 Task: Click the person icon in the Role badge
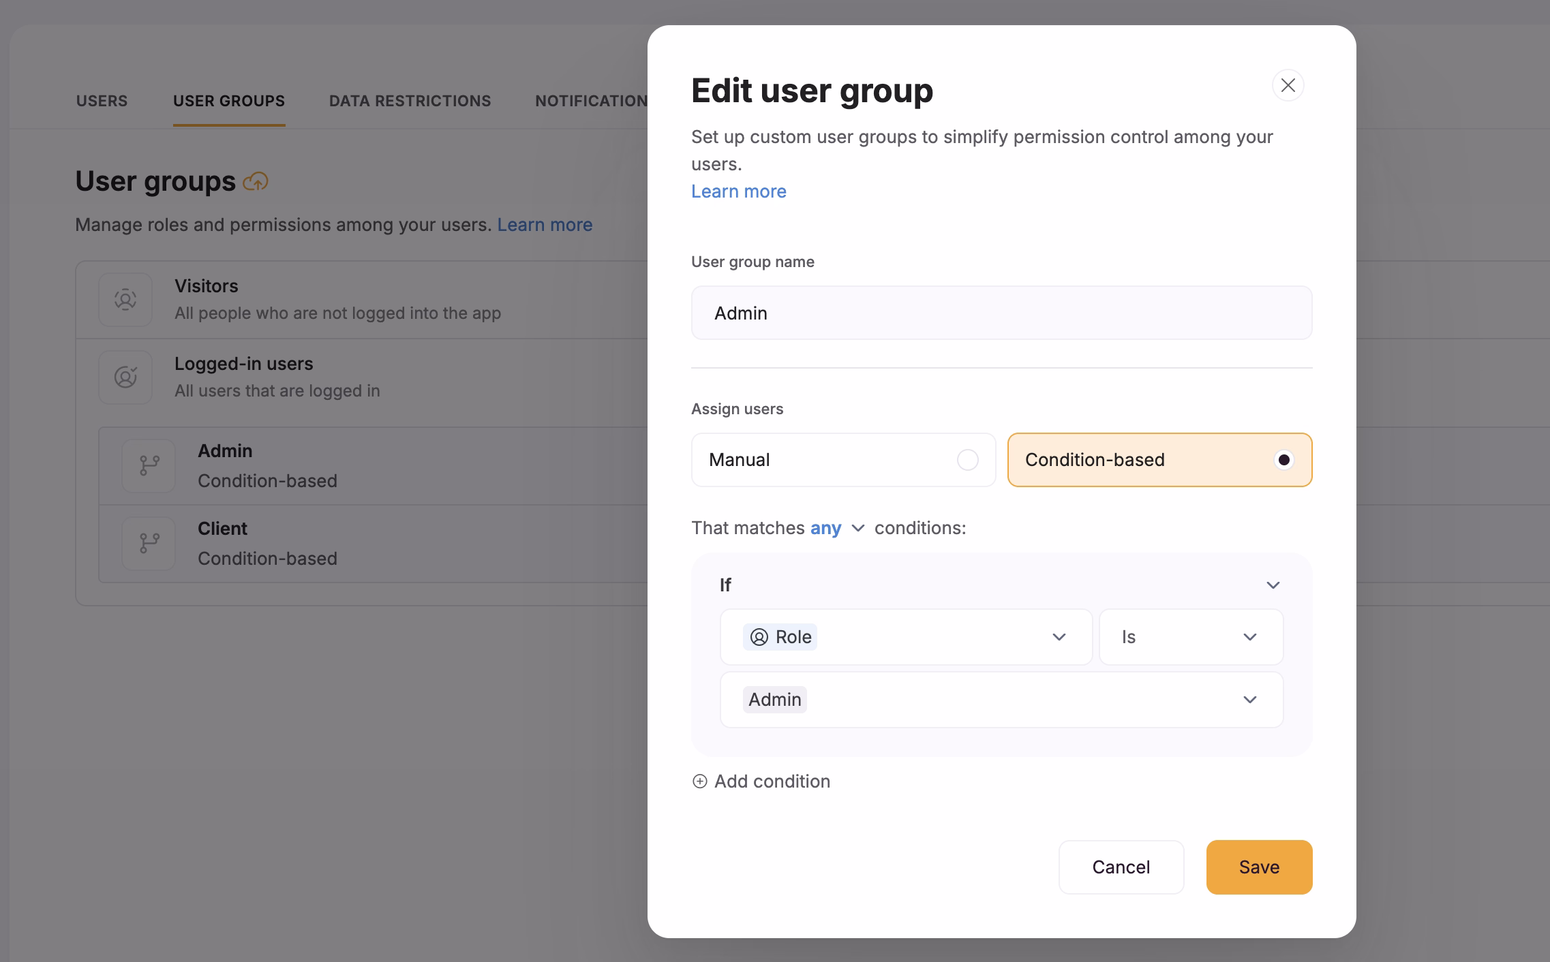(x=759, y=637)
